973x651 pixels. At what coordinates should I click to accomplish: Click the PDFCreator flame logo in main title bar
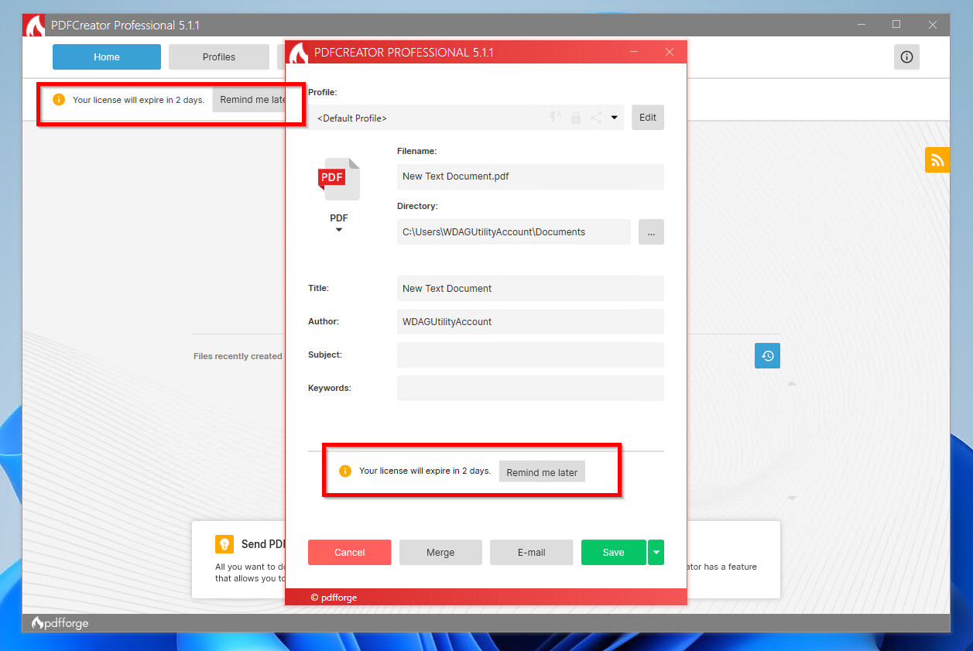36,26
